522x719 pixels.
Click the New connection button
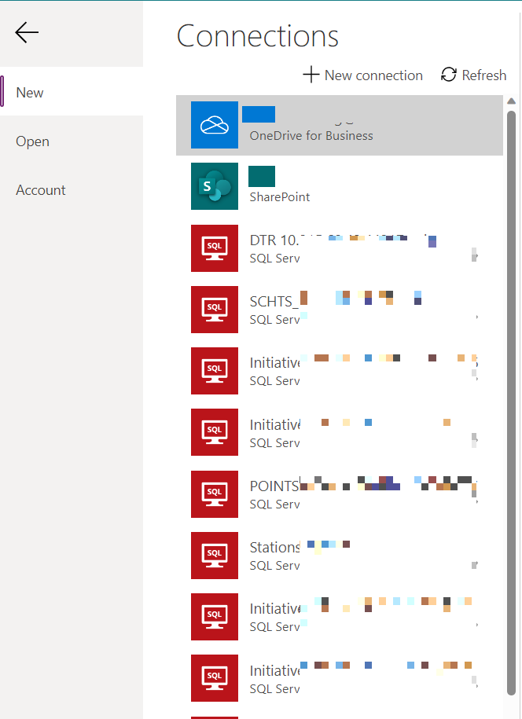(362, 75)
